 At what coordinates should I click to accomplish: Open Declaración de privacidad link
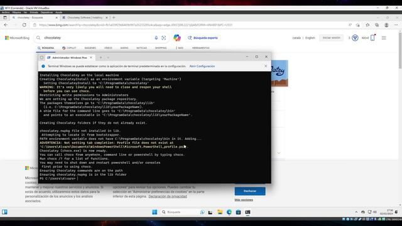(x=168, y=196)
